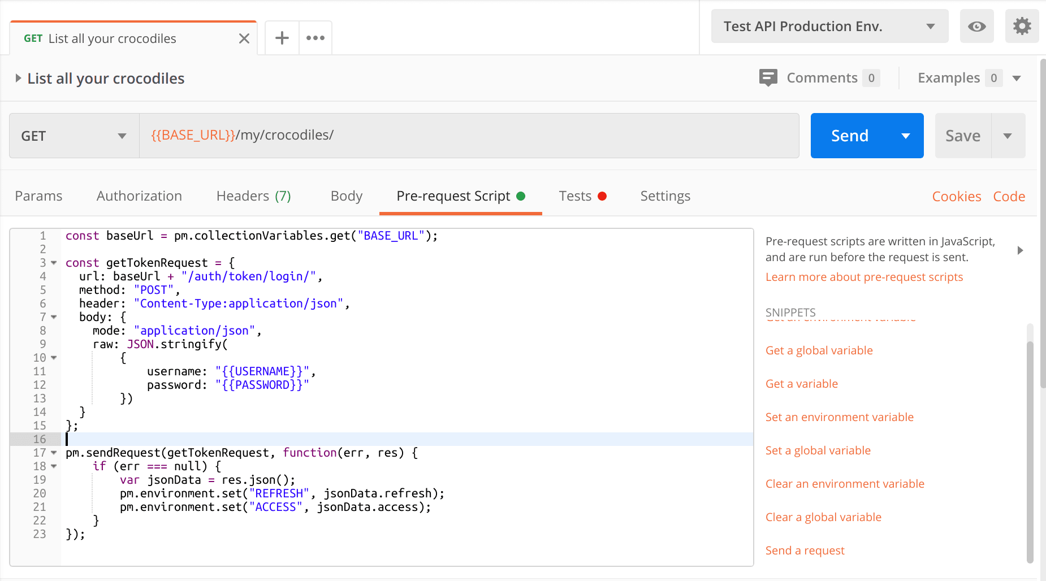The image size is (1046, 581).
Task: Open the "Test API Production Env." environment dropdown
Action: click(x=829, y=26)
